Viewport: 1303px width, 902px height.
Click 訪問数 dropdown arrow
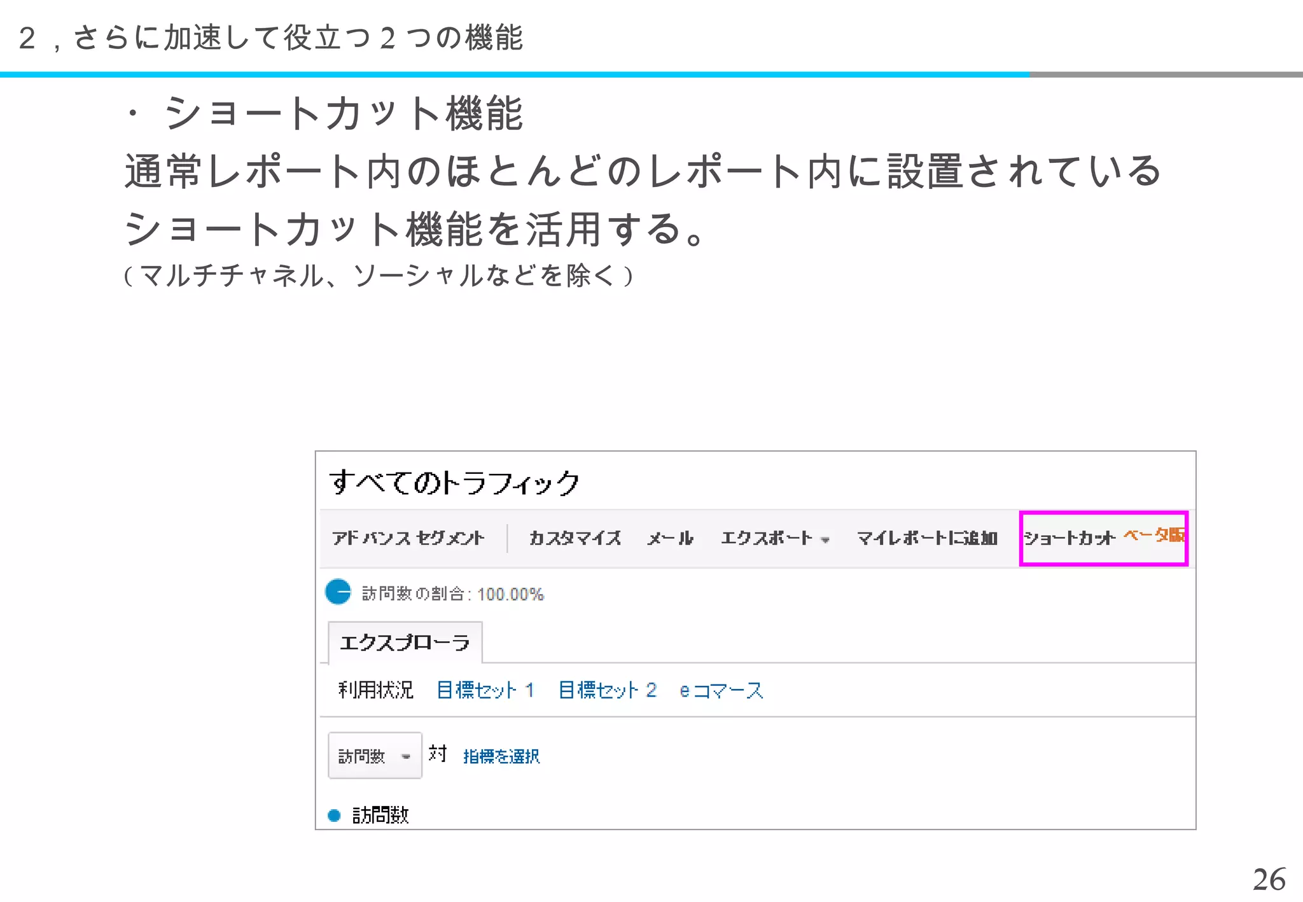(406, 756)
